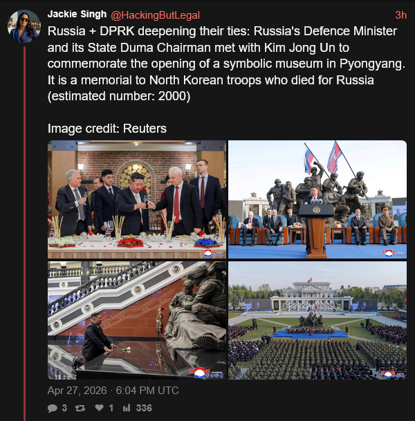This screenshot has width=415, height=421.
Task: Open the banquet toast photo
Action: (x=137, y=200)
